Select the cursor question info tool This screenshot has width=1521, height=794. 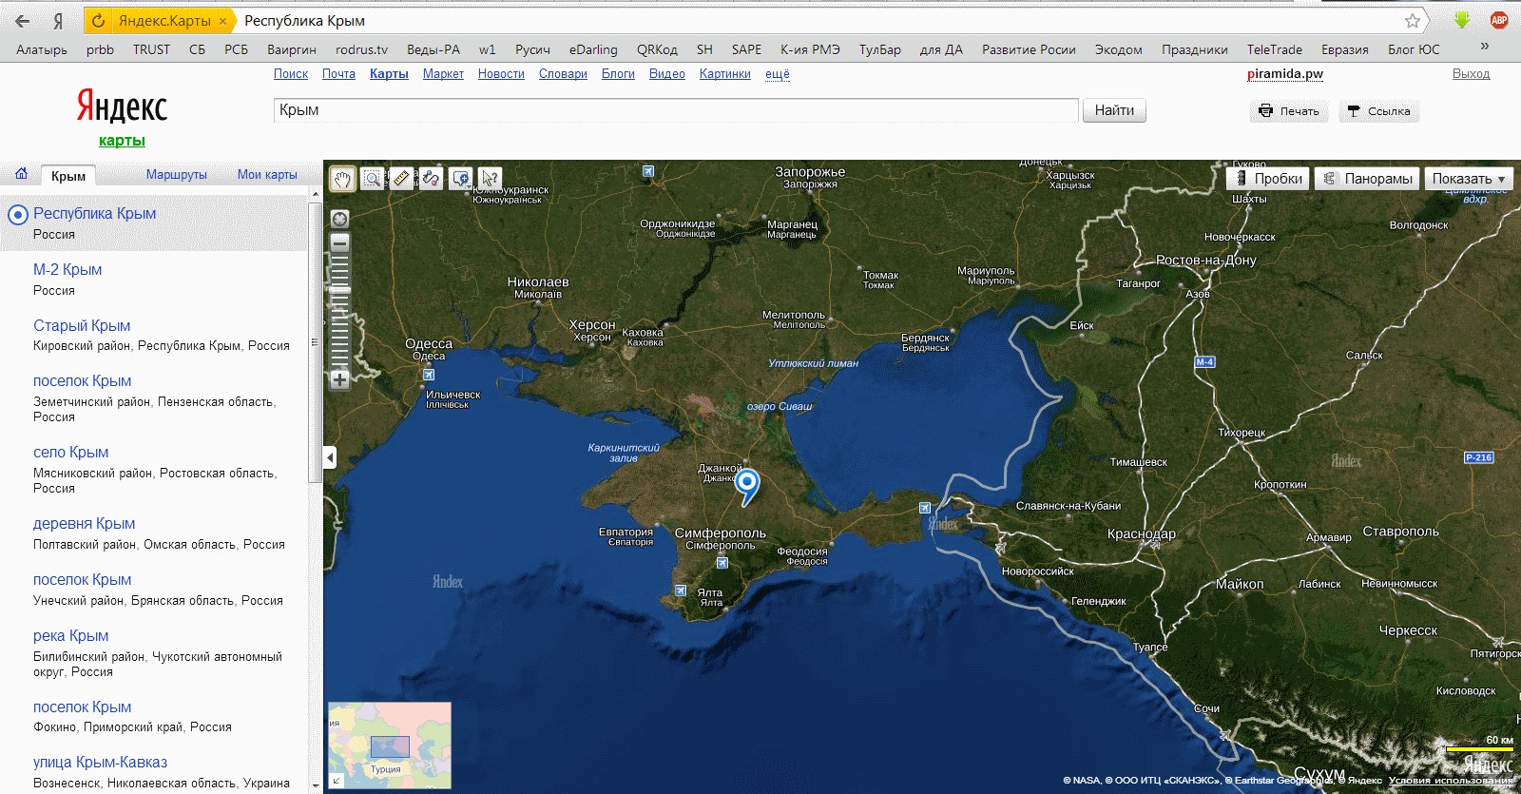click(491, 178)
